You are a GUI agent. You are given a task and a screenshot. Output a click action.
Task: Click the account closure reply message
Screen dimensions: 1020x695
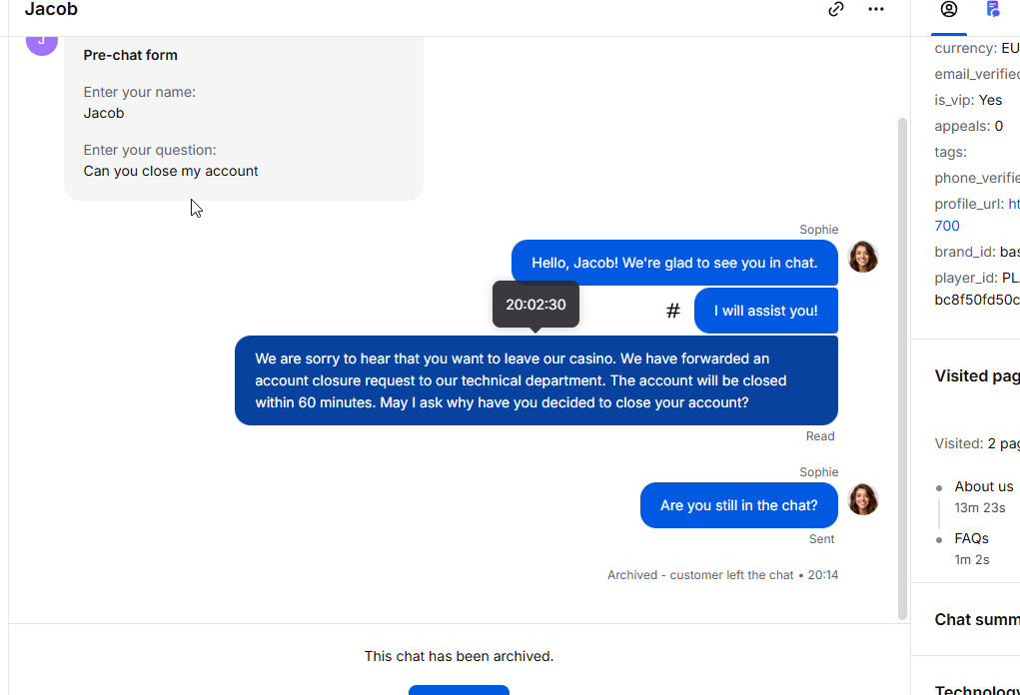536,380
